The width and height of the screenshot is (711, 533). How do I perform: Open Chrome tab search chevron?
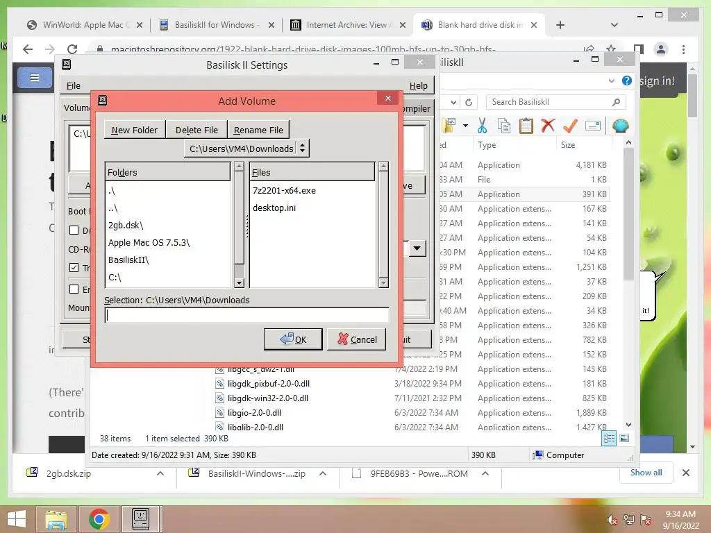pos(614,25)
